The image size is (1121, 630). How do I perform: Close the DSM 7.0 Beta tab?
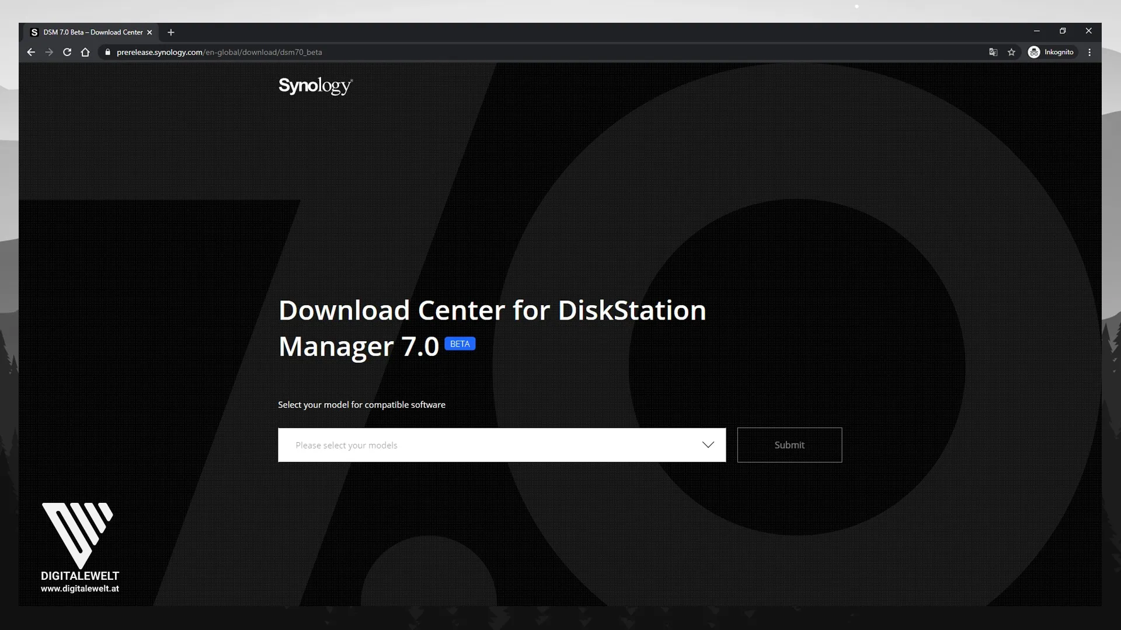point(149,33)
